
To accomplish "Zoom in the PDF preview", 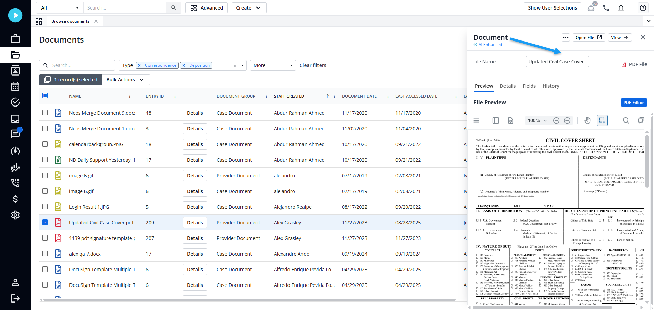I will pyautogui.click(x=567, y=120).
